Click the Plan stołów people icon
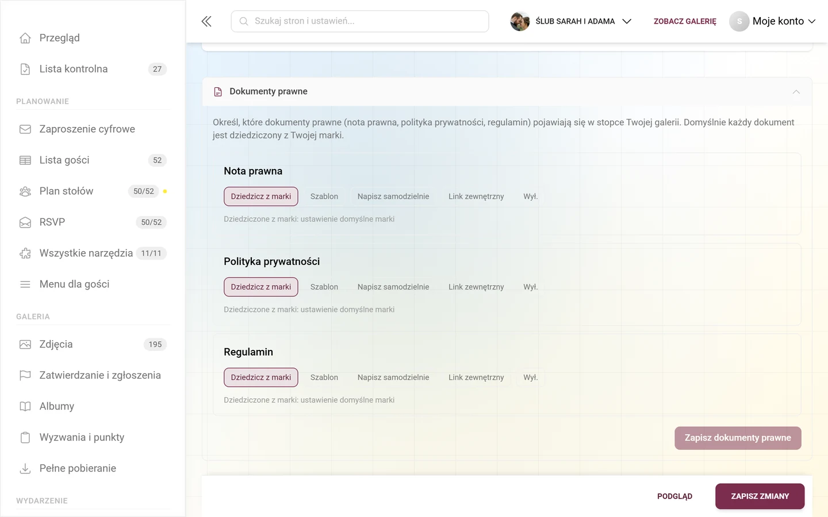Viewport: 828px width, 517px height. [25, 191]
